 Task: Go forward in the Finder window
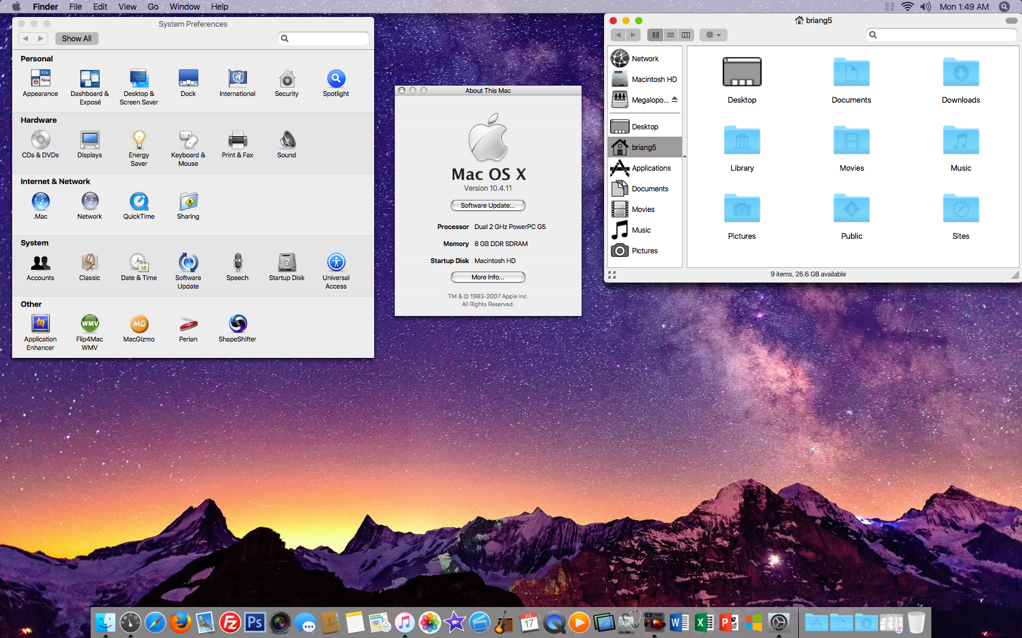[x=633, y=35]
